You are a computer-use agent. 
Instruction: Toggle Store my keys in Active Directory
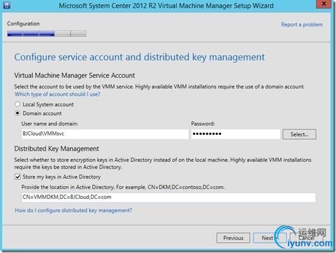(17, 177)
